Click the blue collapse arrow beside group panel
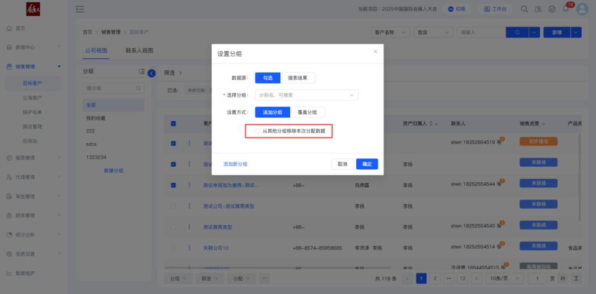The image size is (596, 294). (152, 73)
